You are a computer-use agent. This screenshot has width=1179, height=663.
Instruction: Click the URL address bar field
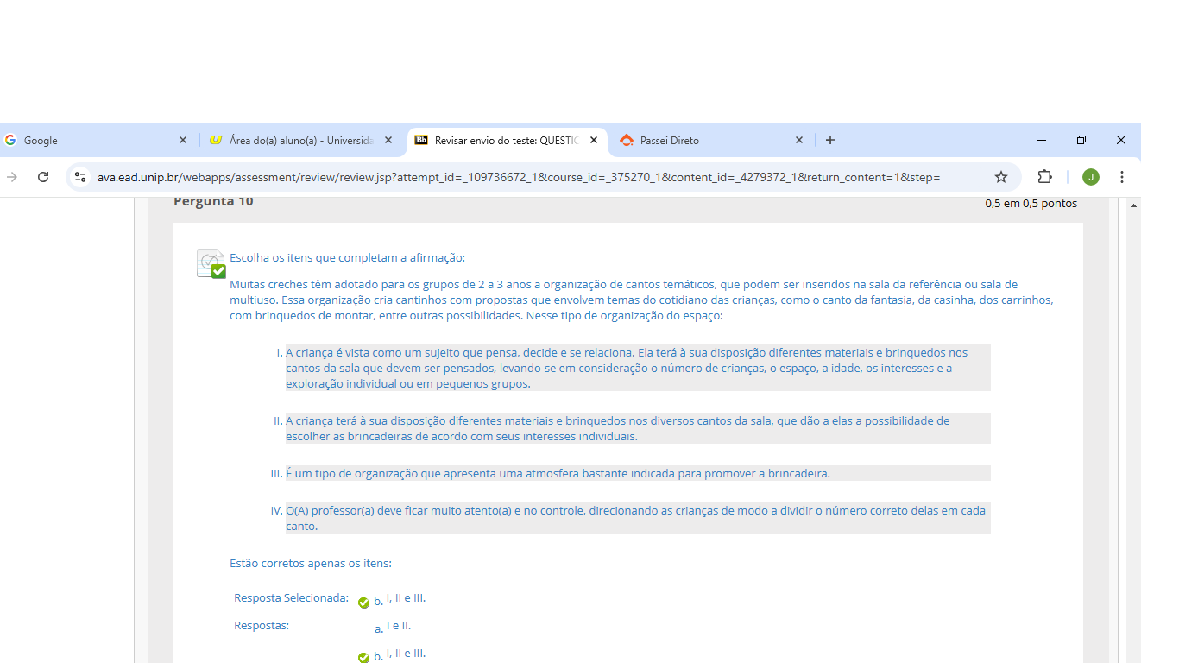point(518,177)
